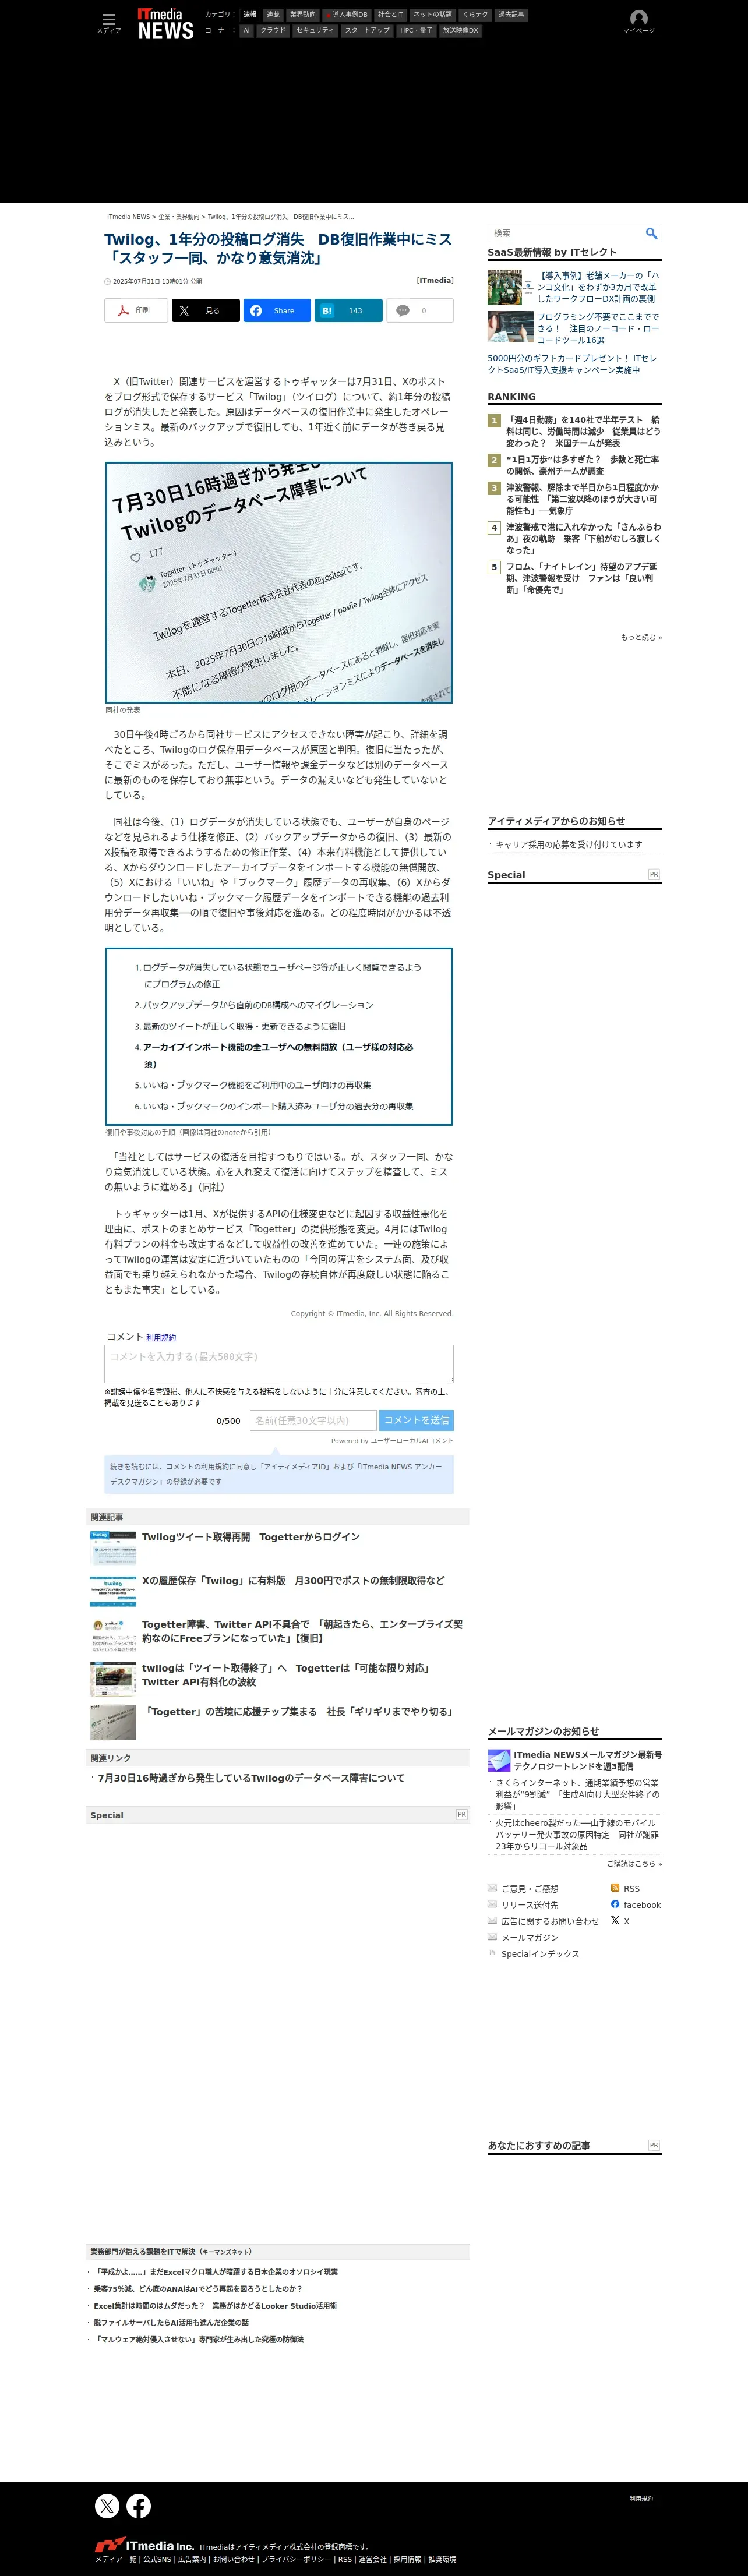Click the ITmedia NEWS logo
The height and width of the screenshot is (2576, 748).
165,23
